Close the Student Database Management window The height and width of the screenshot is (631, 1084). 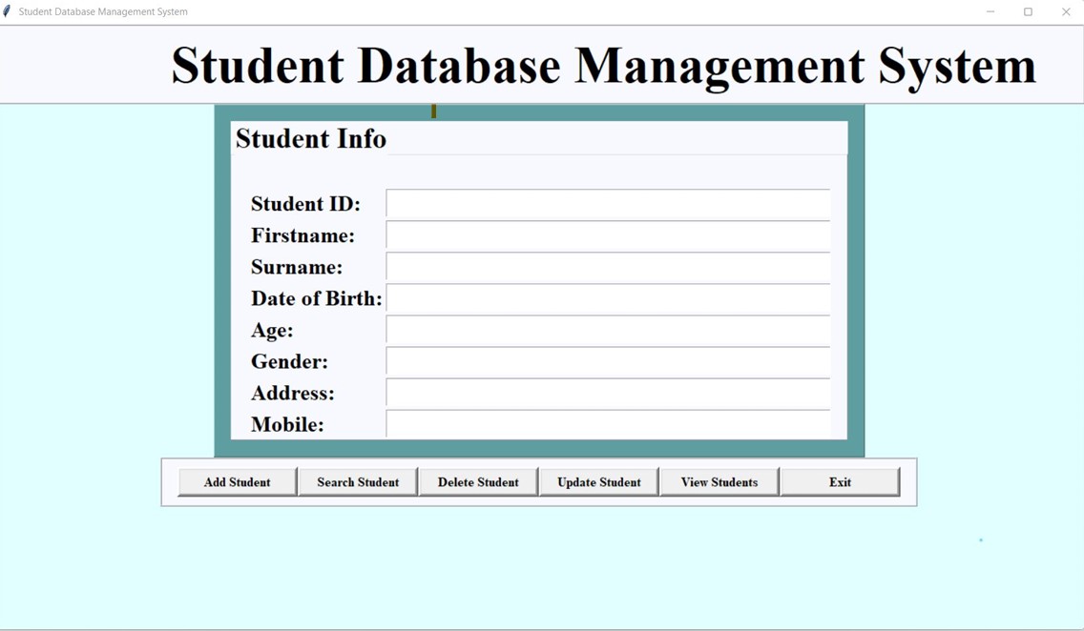[x=1066, y=11]
